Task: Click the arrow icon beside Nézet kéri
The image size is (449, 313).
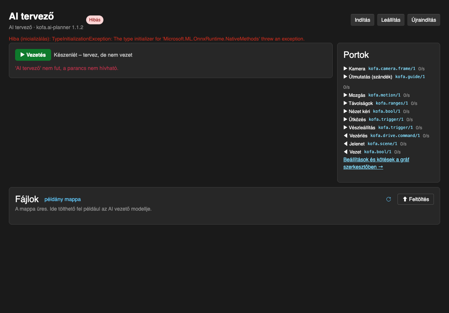Action: [345, 111]
